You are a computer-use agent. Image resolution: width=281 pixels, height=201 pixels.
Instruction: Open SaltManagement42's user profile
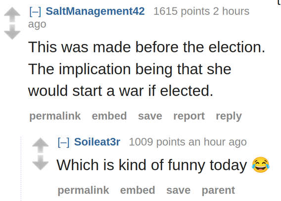[x=95, y=11]
